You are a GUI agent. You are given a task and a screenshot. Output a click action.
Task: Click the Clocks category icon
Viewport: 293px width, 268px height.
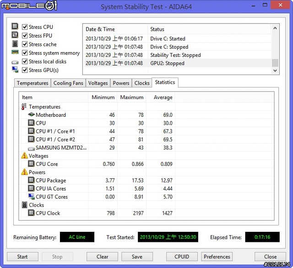click(x=24, y=205)
